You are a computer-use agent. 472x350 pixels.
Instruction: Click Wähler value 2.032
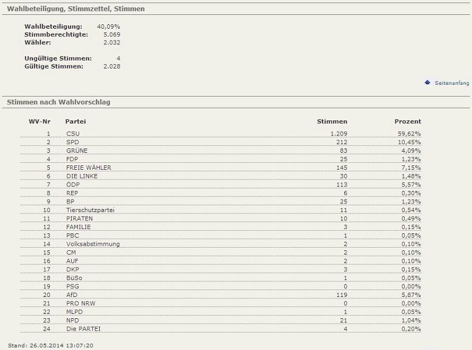112,42
